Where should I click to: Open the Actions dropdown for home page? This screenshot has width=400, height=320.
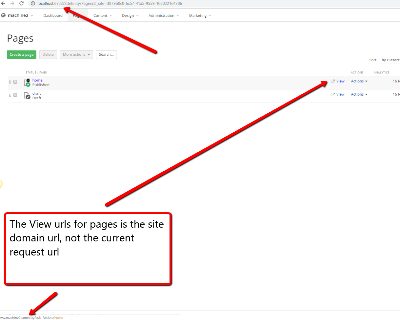point(359,81)
